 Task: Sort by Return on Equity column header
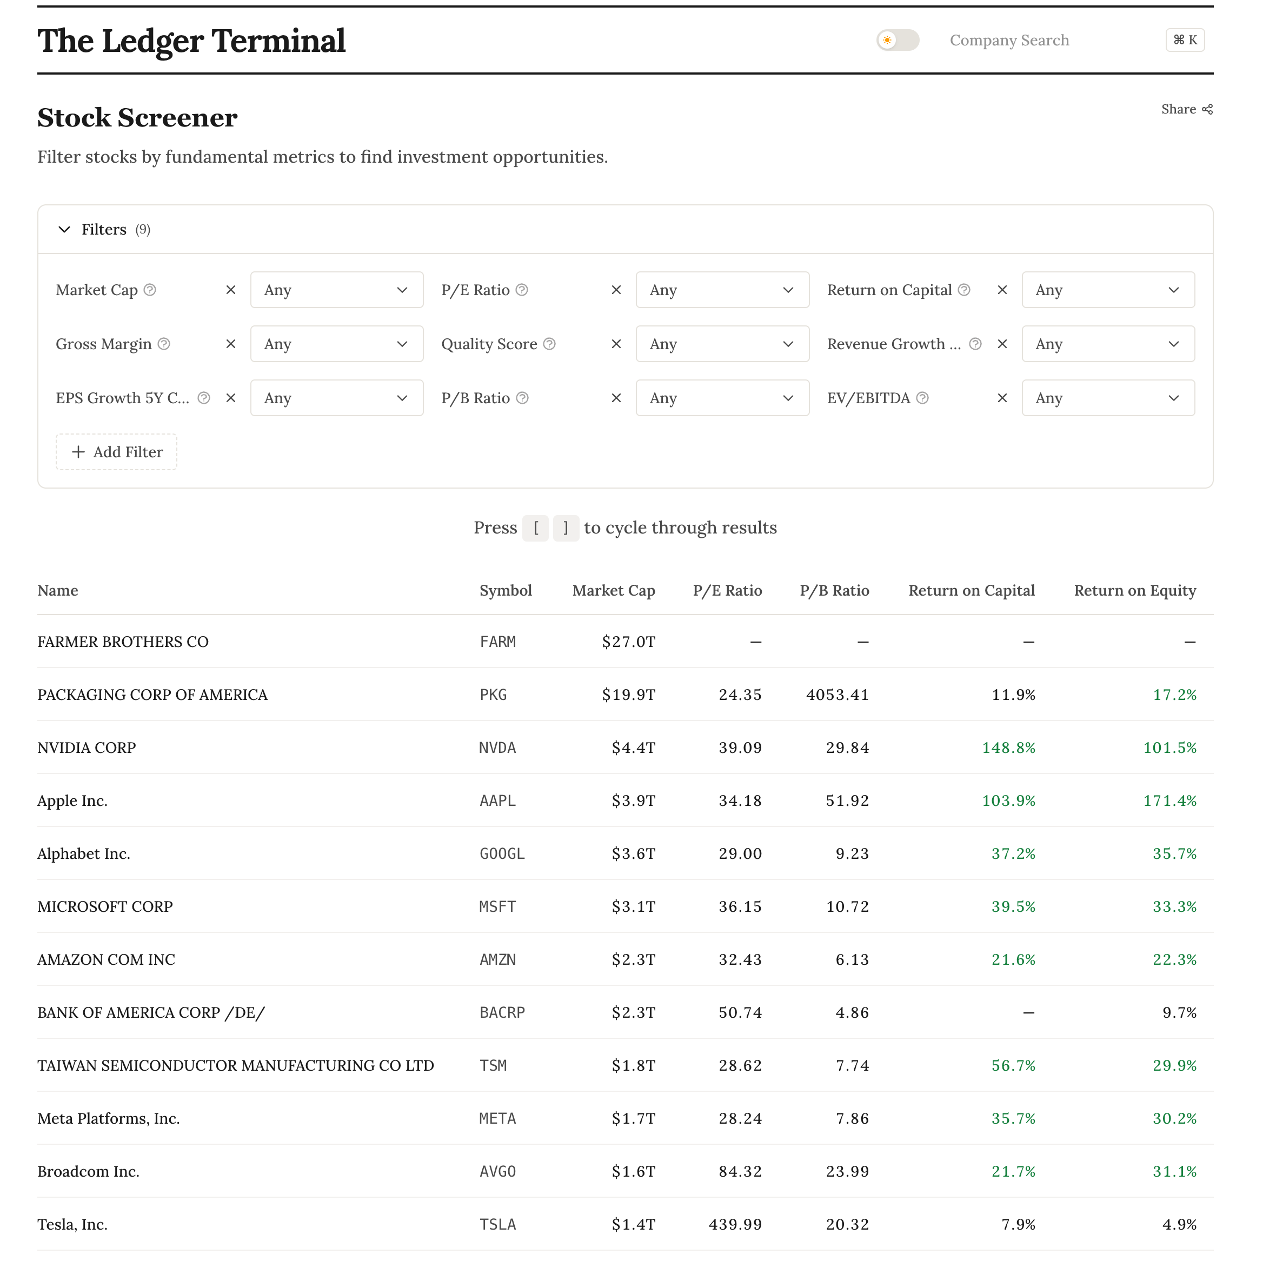click(x=1135, y=590)
